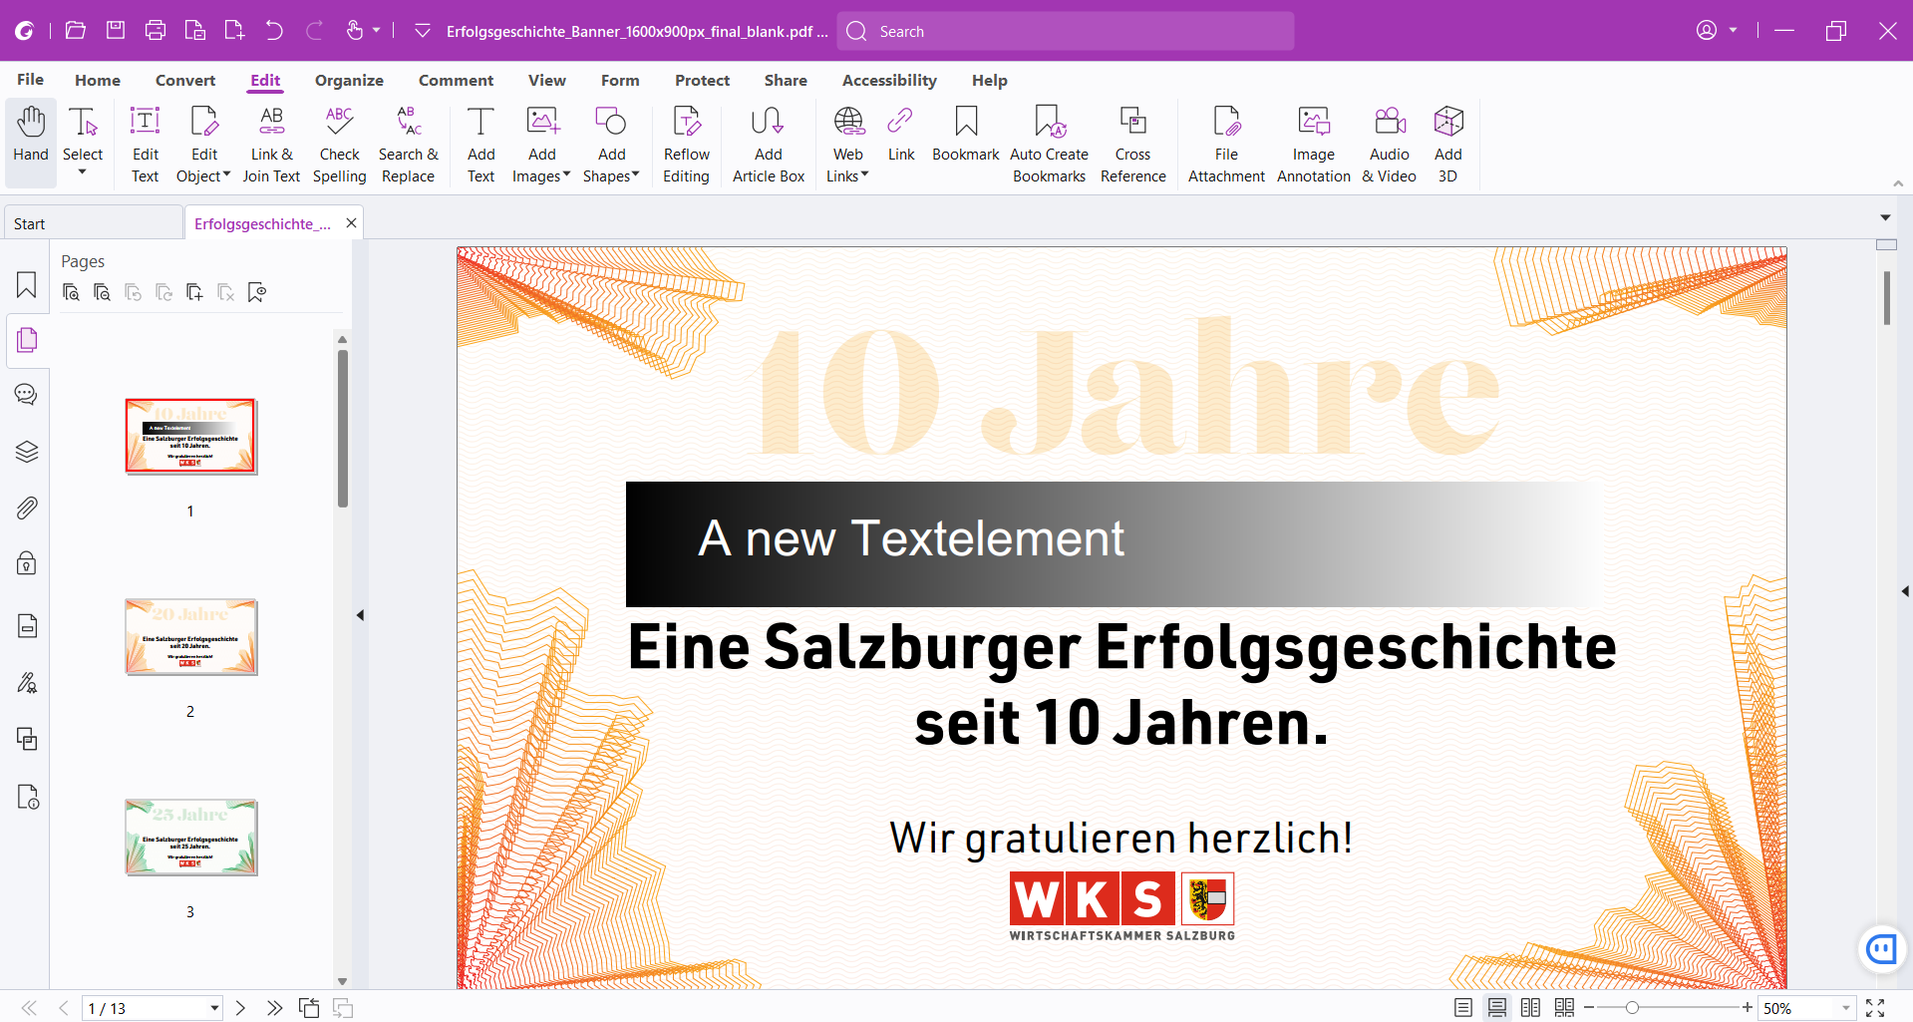Click the search box in title bar
This screenshot has height=1022, width=1913.
point(1066,31)
